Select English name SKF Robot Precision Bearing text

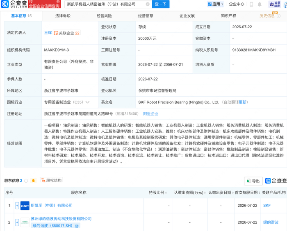pos(178,102)
